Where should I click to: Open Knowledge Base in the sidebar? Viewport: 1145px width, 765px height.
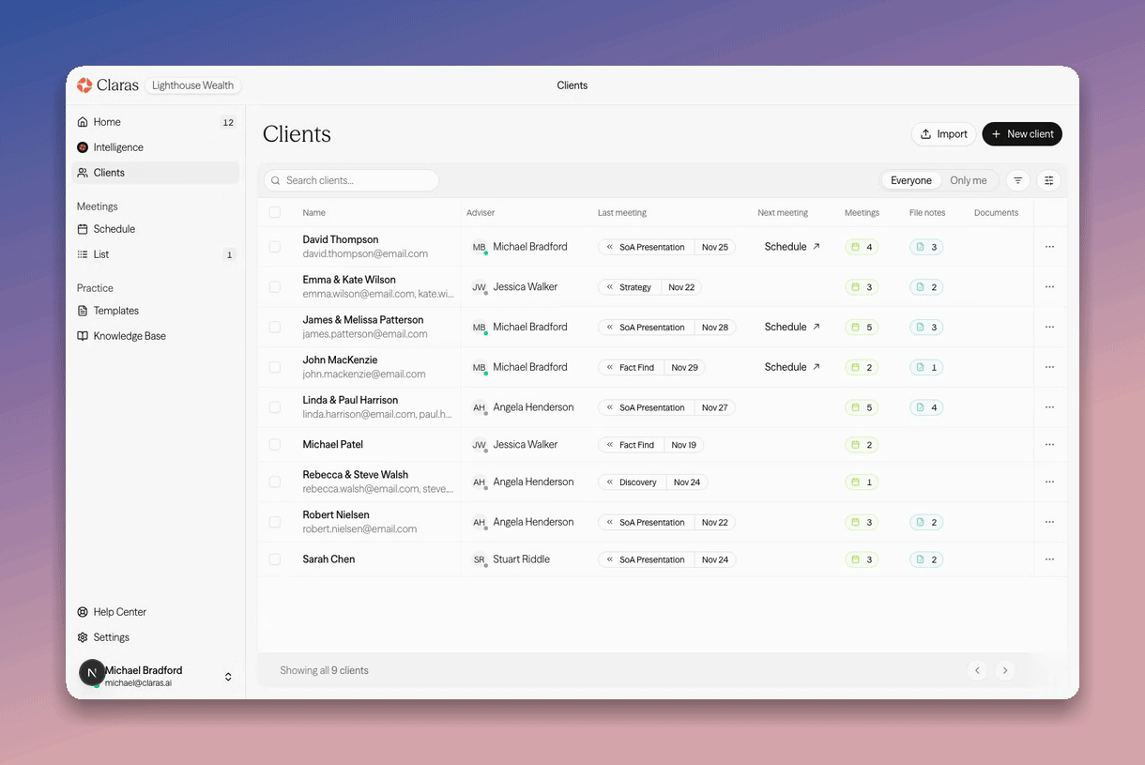(156, 336)
